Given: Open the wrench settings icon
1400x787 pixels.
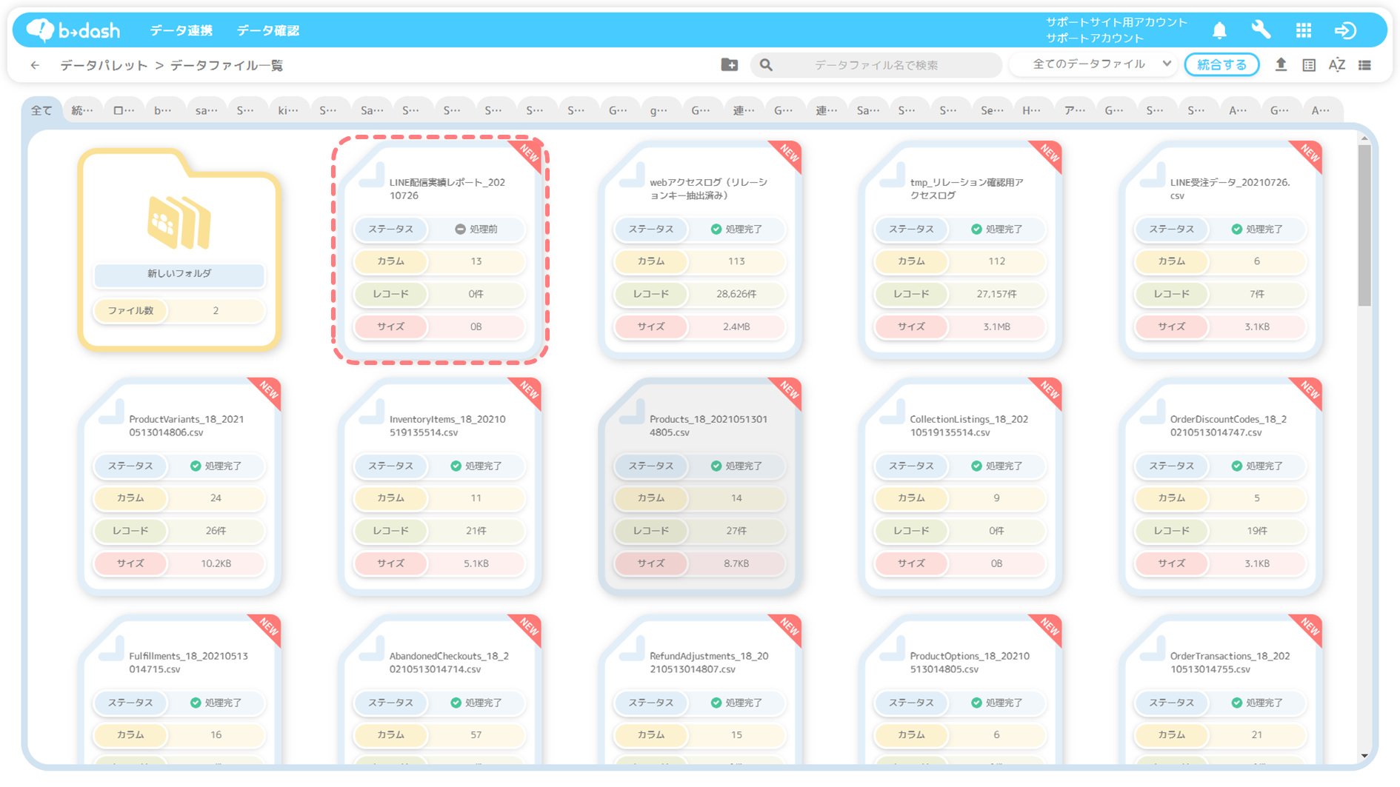Looking at the screenshot, I should (1261, 30).
